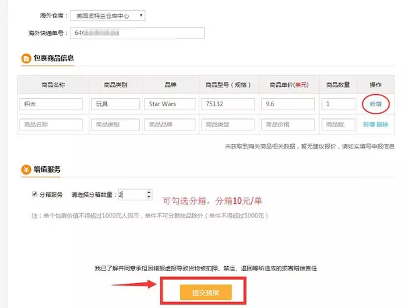This screenshot has width=403, height=308.
Task: Edit the category field containing 玩具
Action: (x=116, y=104)
